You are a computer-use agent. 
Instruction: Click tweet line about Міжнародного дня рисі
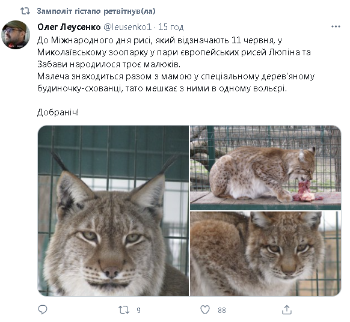pos(159,40)
